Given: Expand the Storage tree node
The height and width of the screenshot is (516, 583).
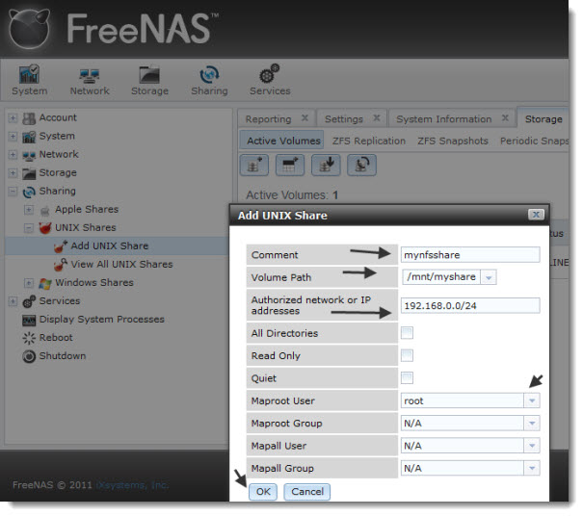Looking at the screenshot, I should (x=13, y=172).
